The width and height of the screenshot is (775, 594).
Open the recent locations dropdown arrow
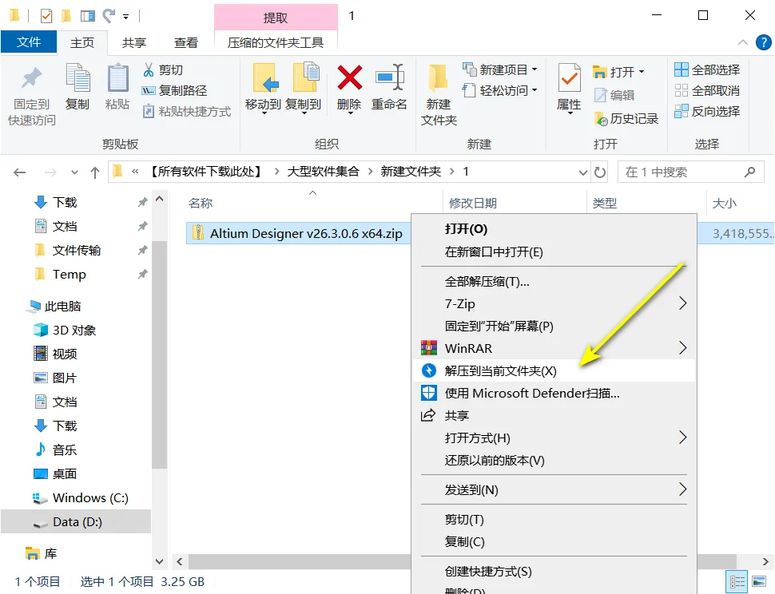pyautogui.click(x=74, y=172)
